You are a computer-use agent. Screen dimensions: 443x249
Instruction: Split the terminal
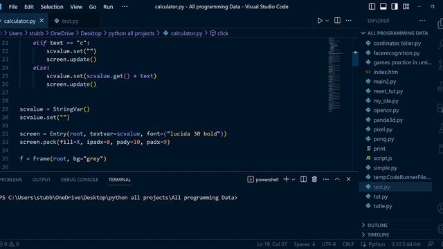303,179
